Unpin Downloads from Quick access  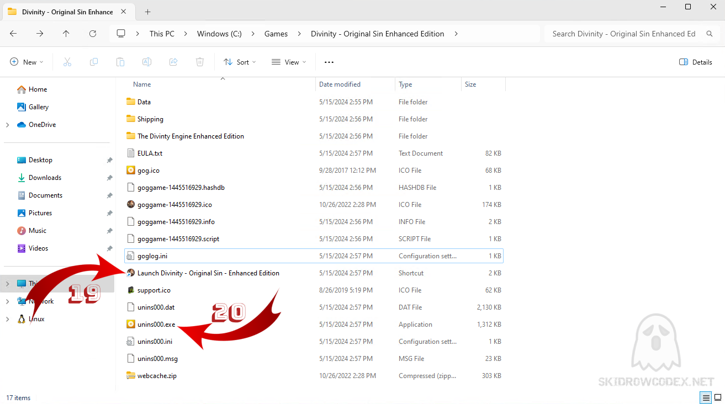[109, 178]
